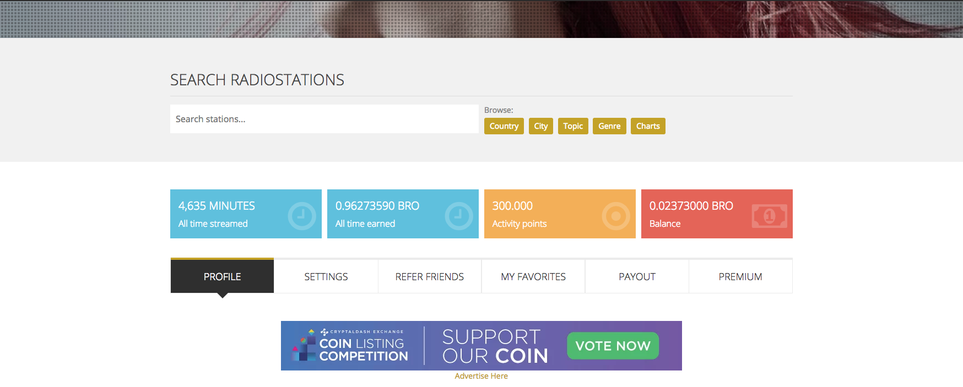Switch to the Settings tab
Screen dimensions: 963x387
(x=326, y=276)
